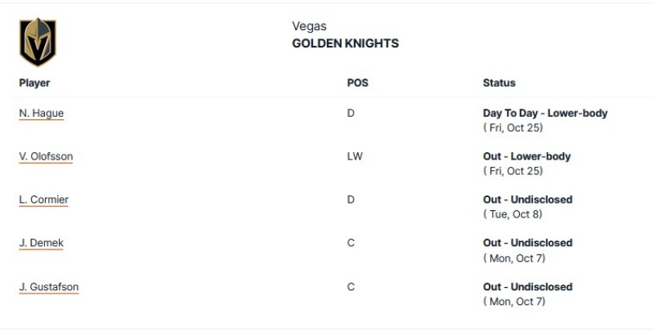Select L. Cormier player link
654x332 pixels.
click(x=44, y=200)
